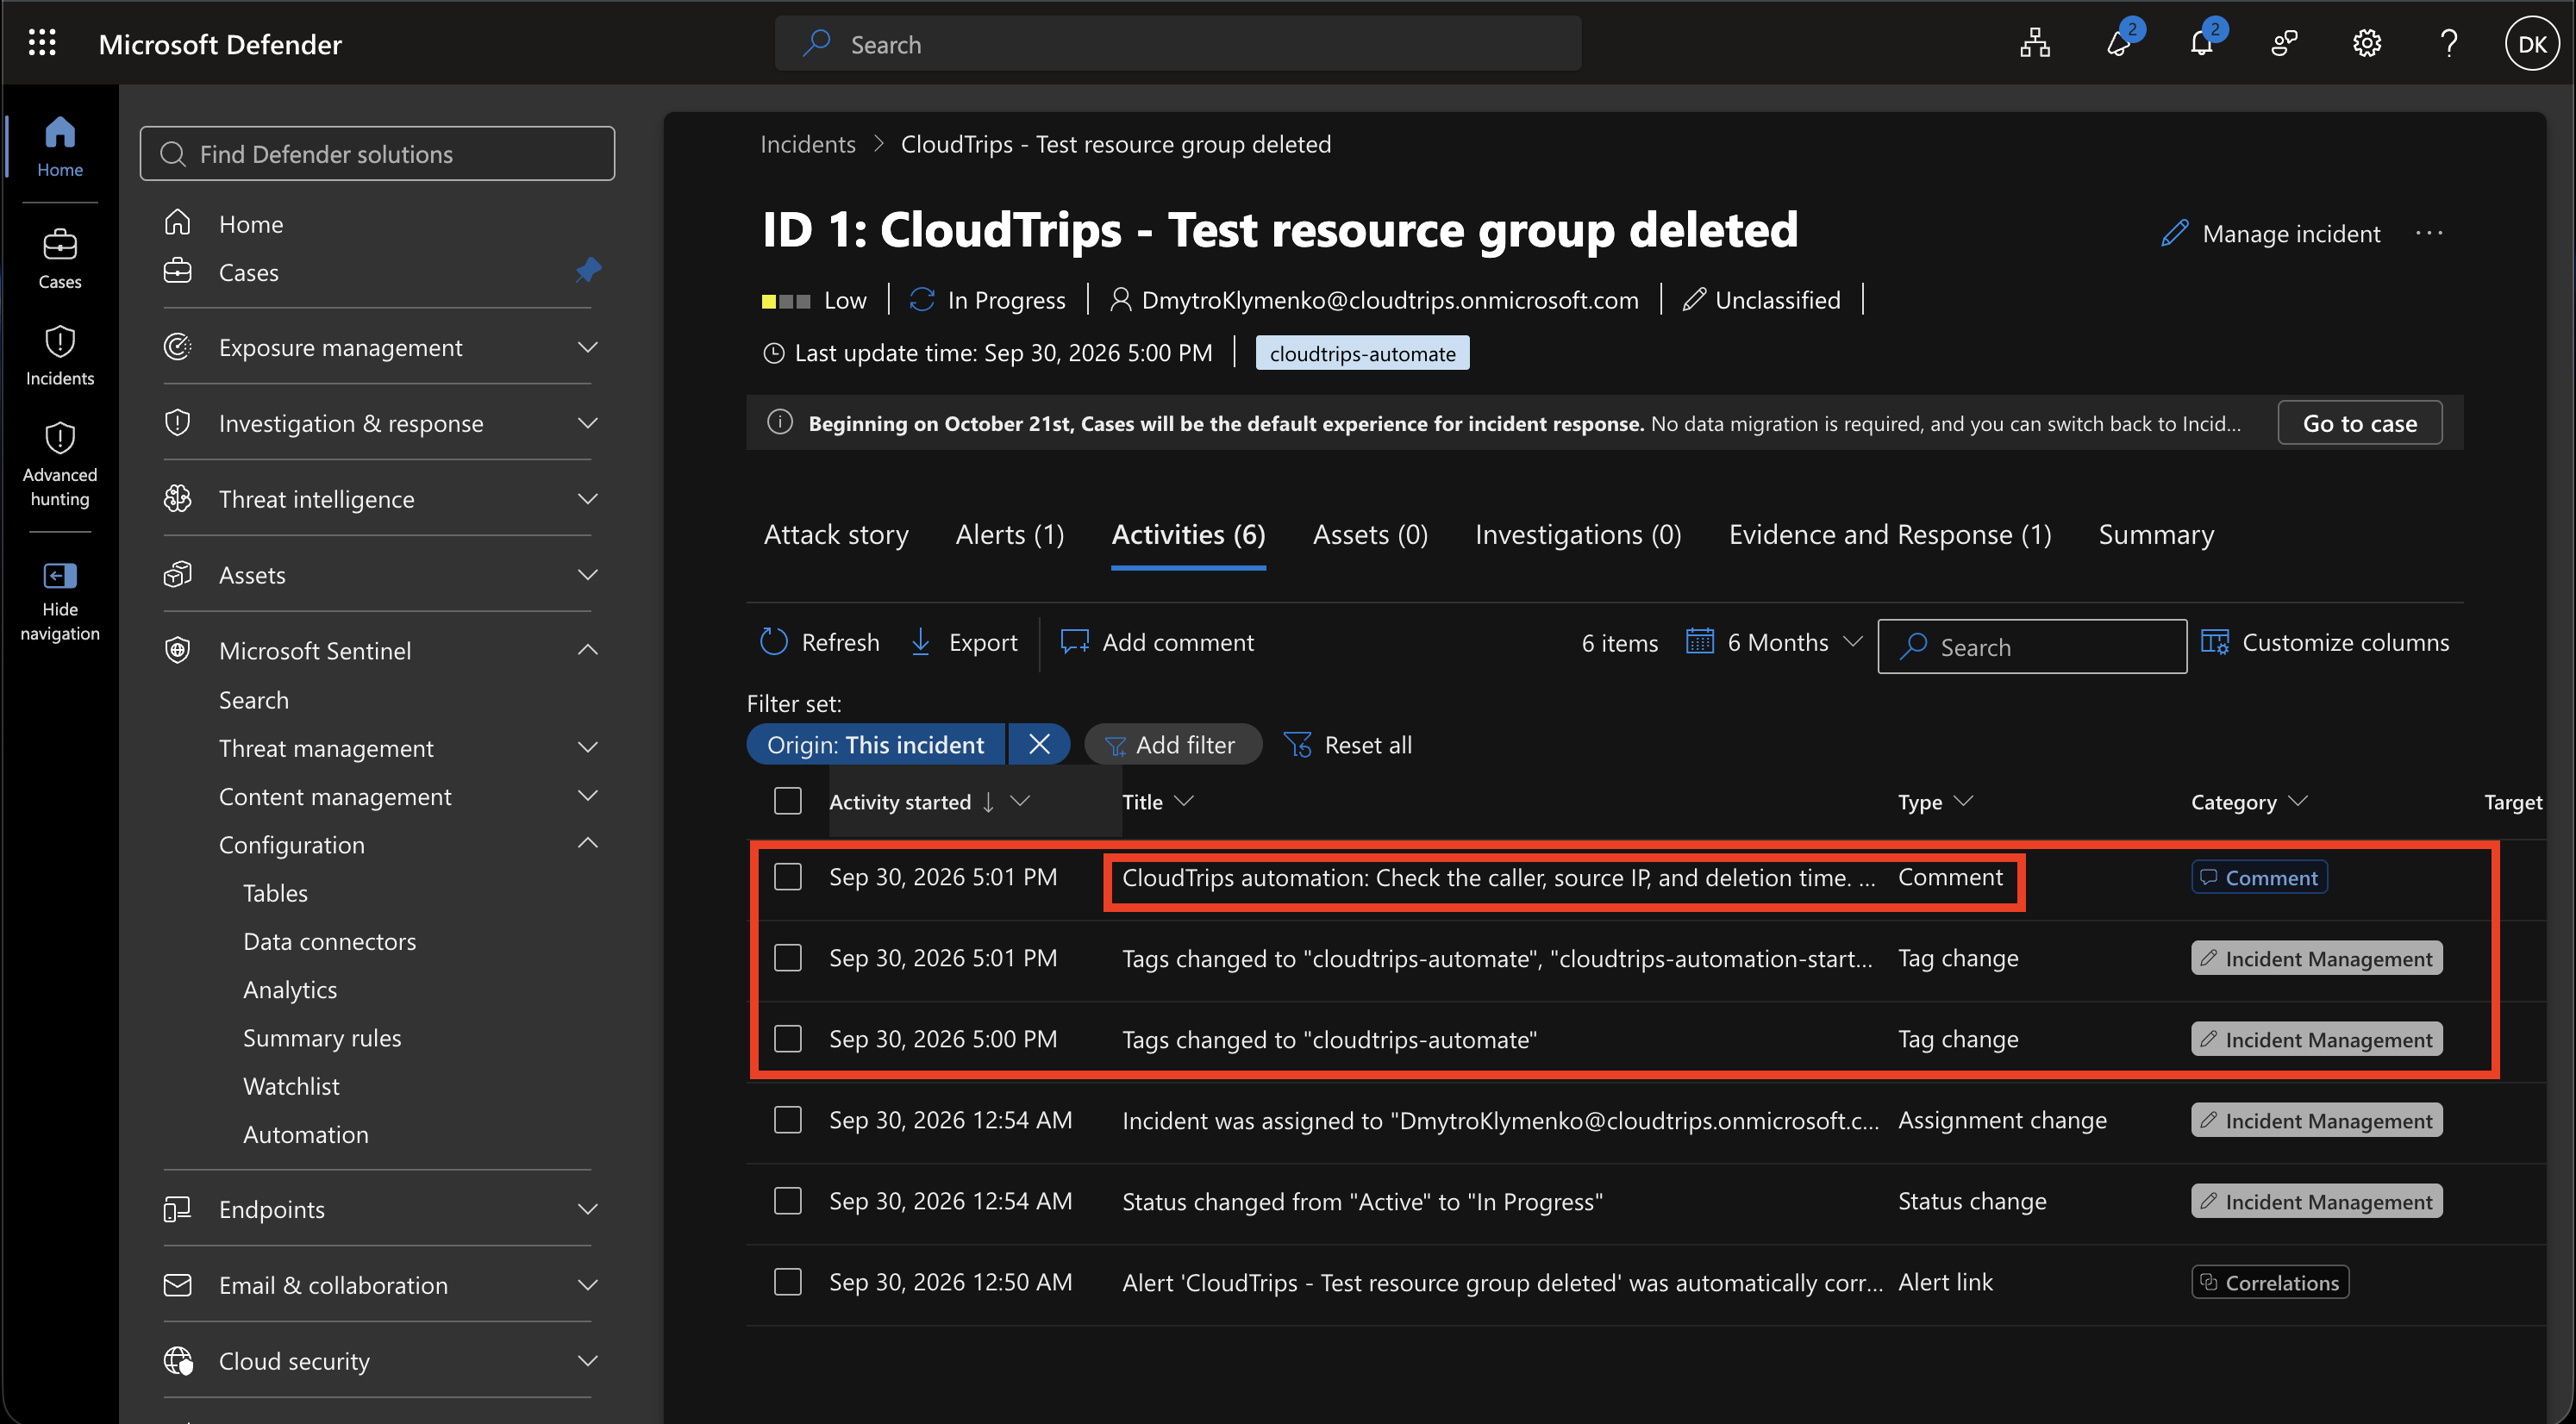Open the tenant hierarchy icon in top bar
2576x1424 pixels.
2034,43
